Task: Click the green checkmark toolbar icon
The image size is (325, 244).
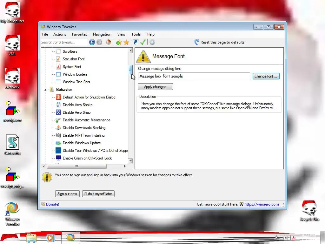Action: point(143,42)
